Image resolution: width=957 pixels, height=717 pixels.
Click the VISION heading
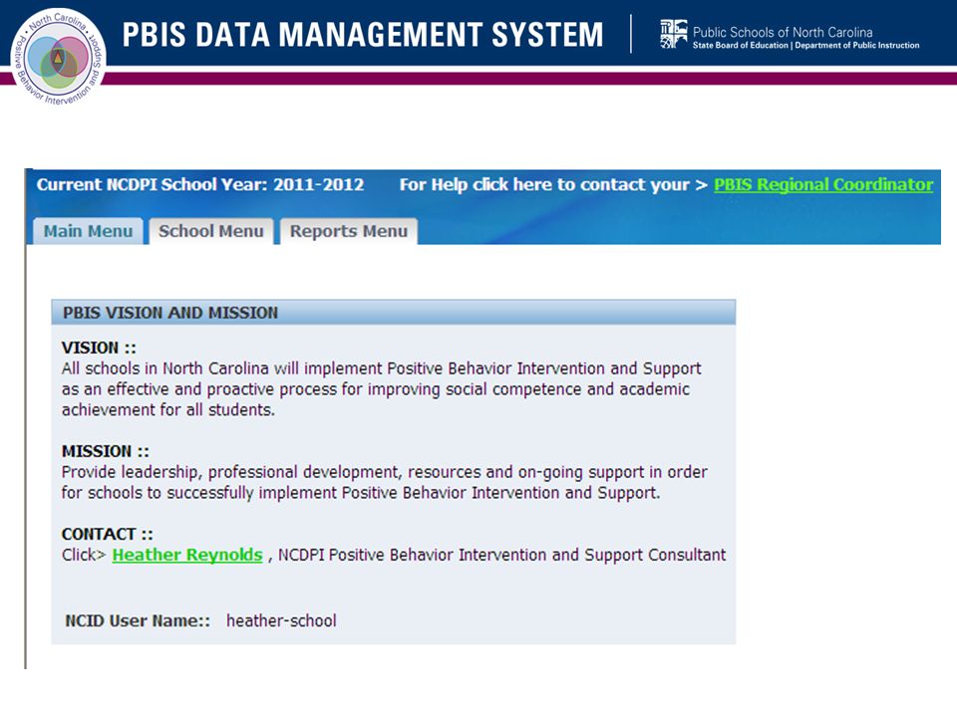99,348
